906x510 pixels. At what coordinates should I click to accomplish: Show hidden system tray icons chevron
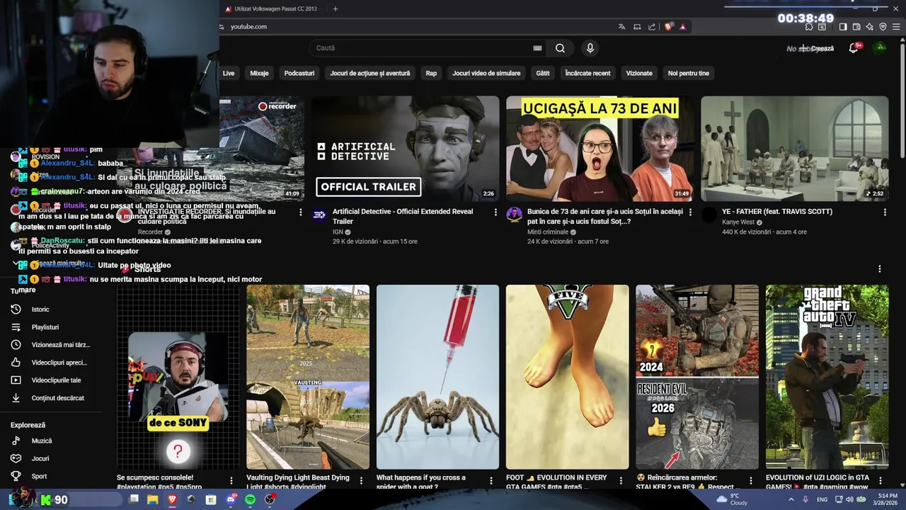[x=791, y=499]
